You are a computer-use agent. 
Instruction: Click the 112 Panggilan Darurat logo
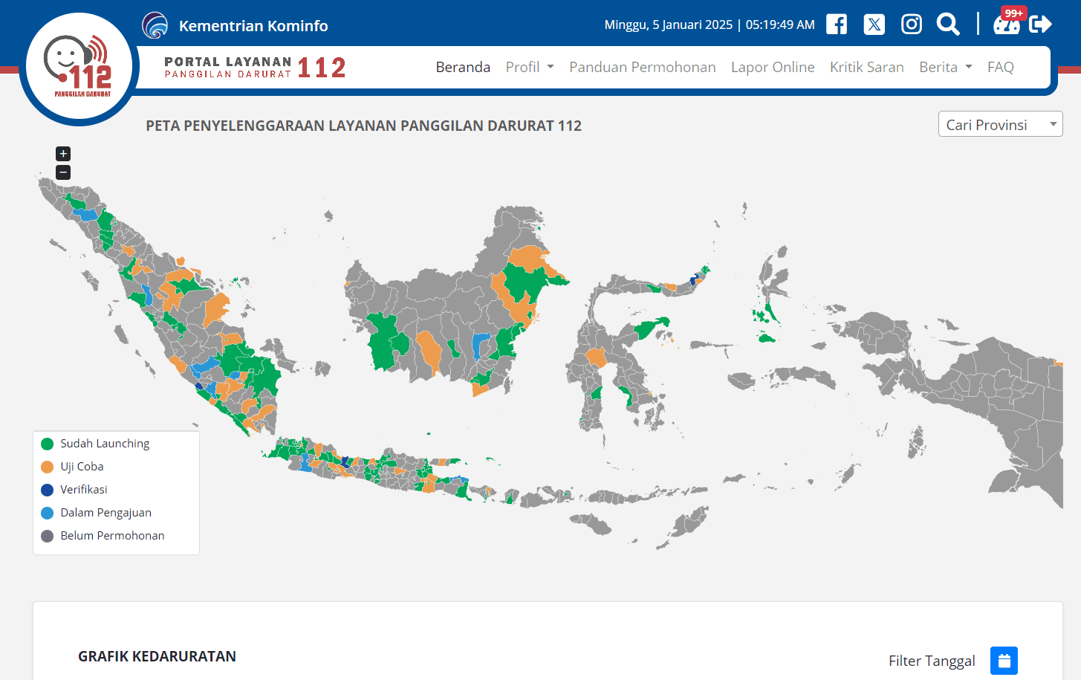coord(79,68)
